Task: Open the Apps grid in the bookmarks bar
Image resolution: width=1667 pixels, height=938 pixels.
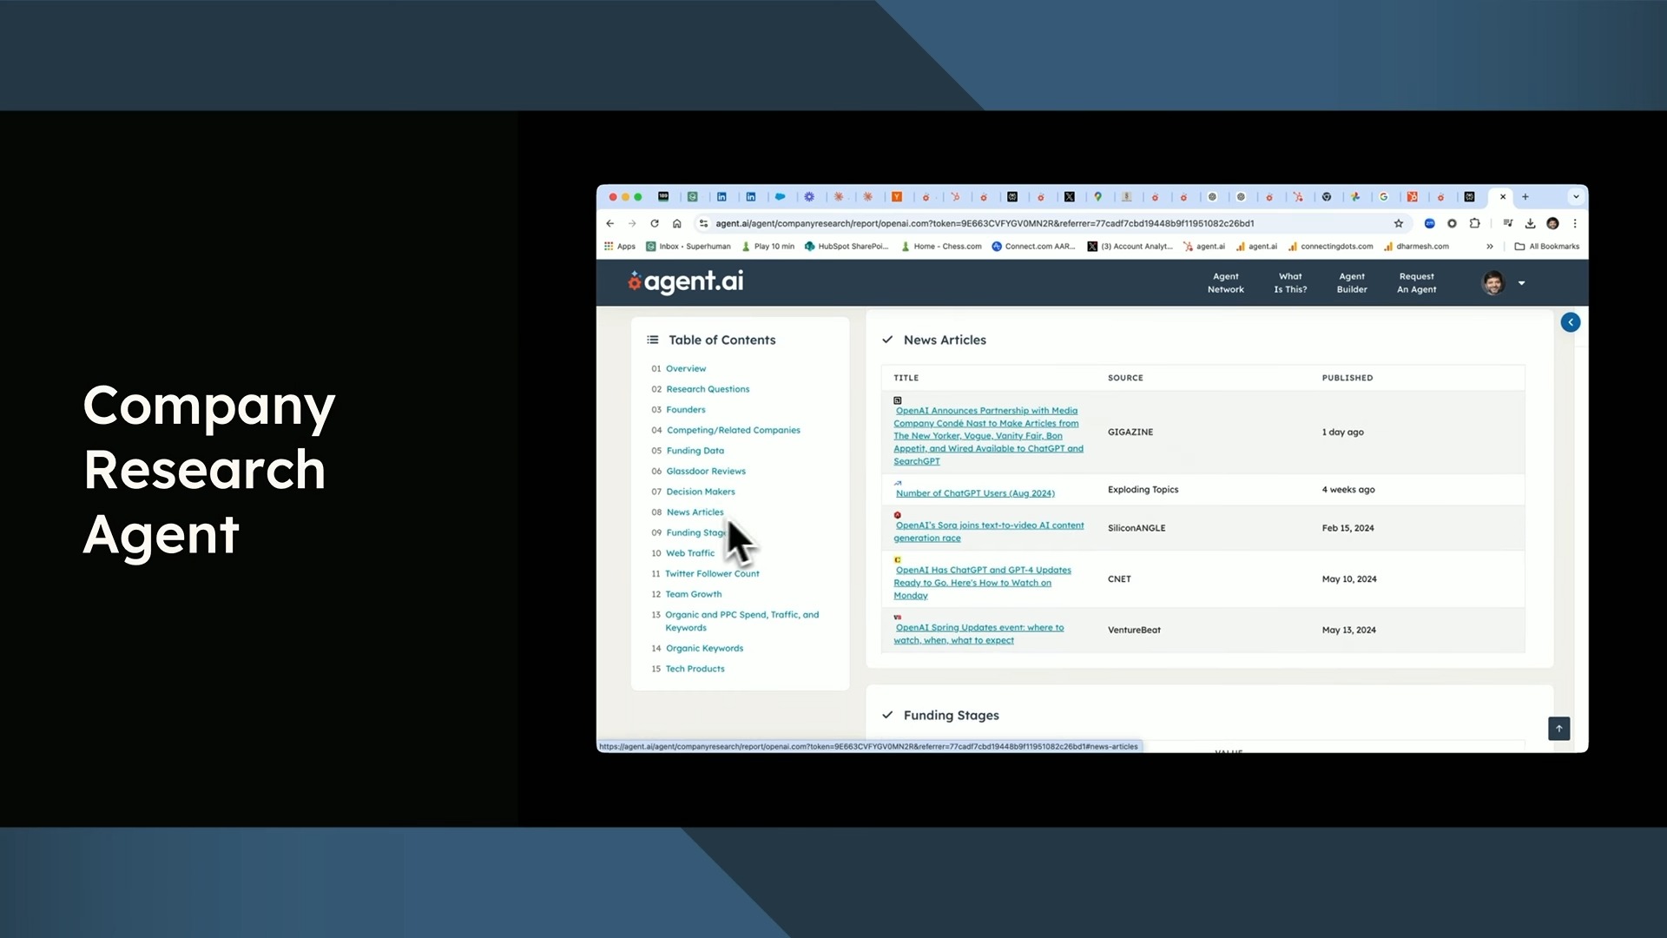Action: (620, 247)
